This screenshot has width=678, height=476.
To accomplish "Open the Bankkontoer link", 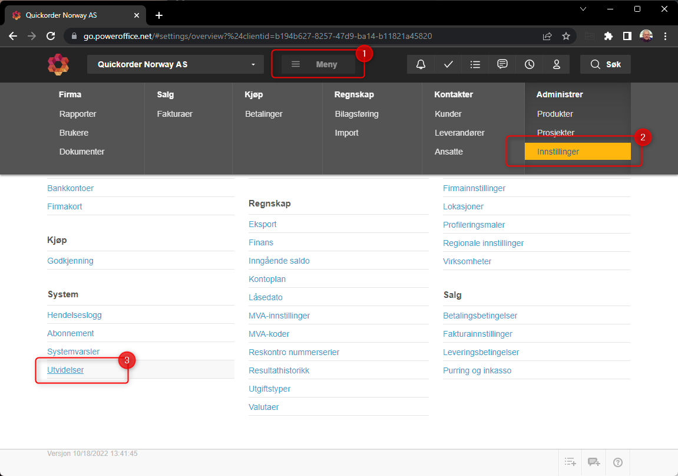I will point(71,188).
